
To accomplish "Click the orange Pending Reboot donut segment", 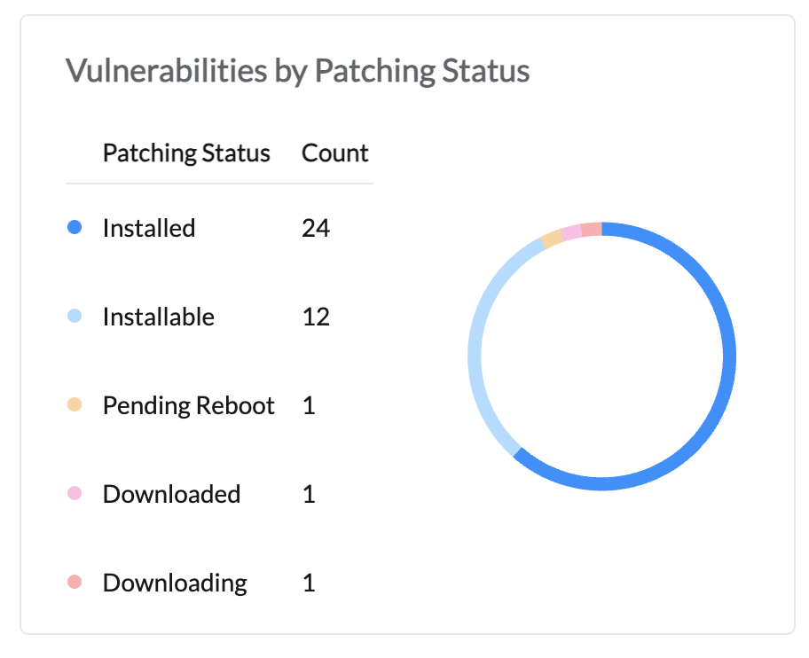I will 552,239.
